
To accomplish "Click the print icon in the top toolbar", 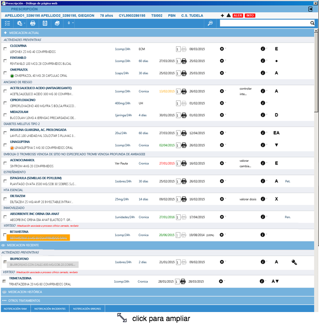I will 33,24.
